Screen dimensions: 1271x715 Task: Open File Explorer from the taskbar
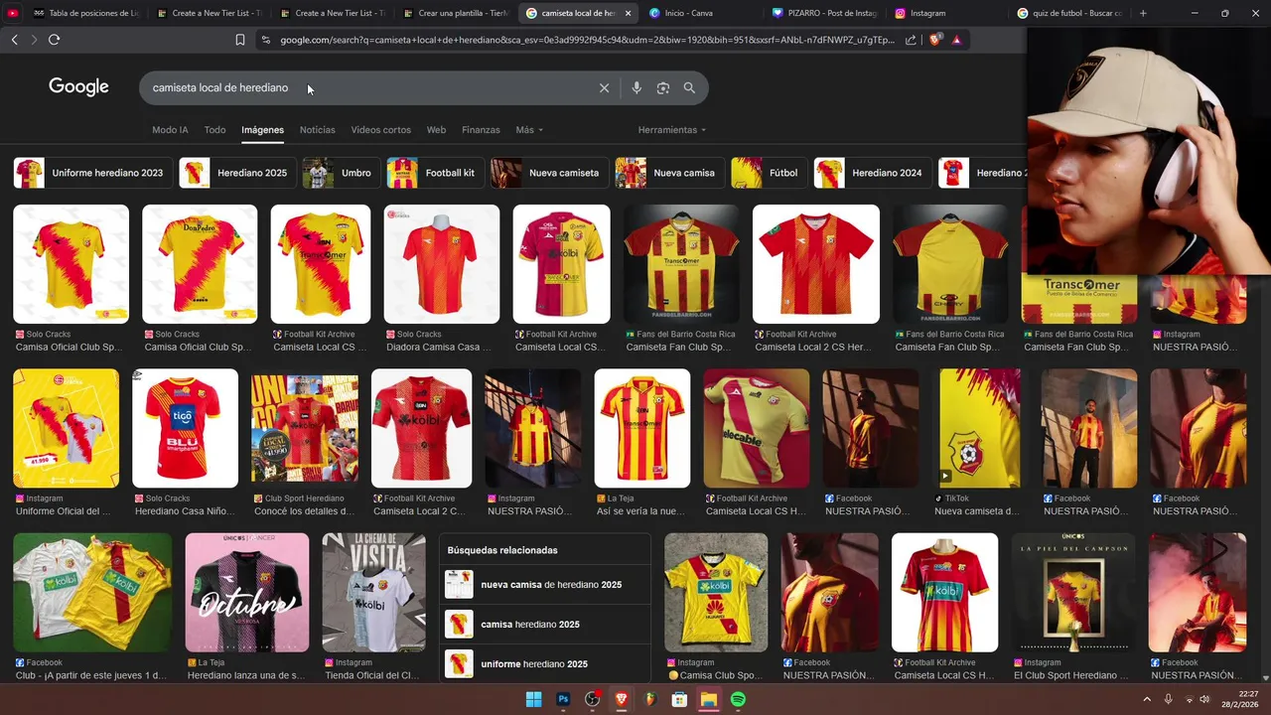[709, 699]
